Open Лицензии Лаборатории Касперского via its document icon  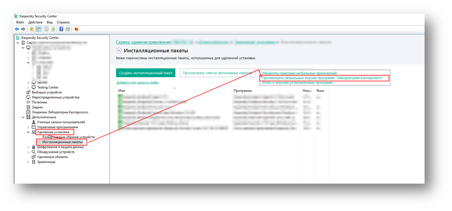[28, 112]
